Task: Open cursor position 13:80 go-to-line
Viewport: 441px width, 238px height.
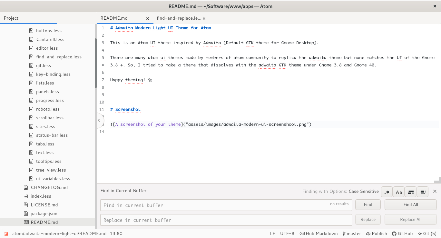Action: click(x=116, y=233)
